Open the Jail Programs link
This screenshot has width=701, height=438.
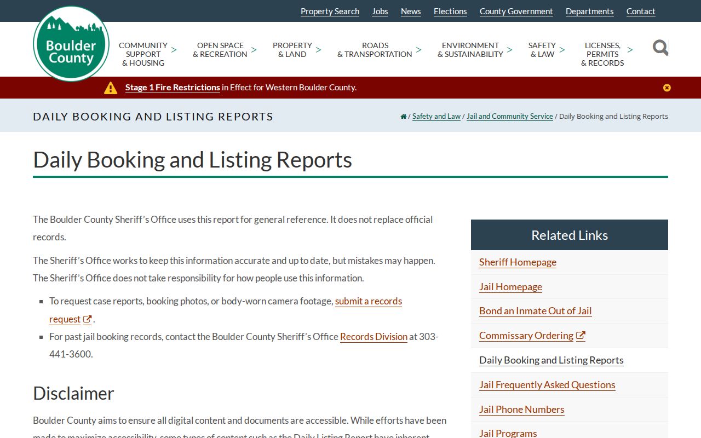(x=508, y=433)
